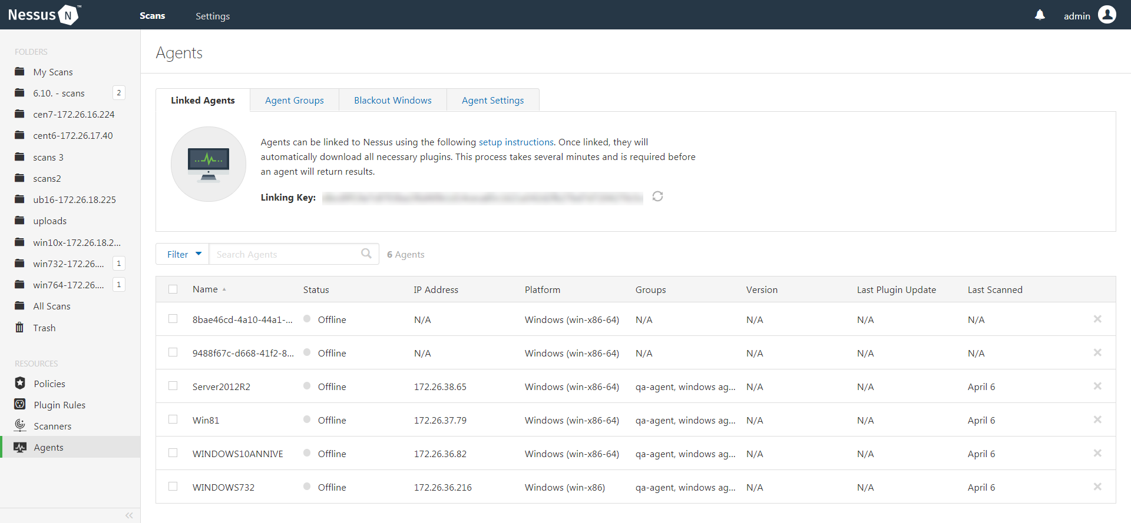
Task: Click the IP 172.26.37.79 cell
Action: [440, 420]
